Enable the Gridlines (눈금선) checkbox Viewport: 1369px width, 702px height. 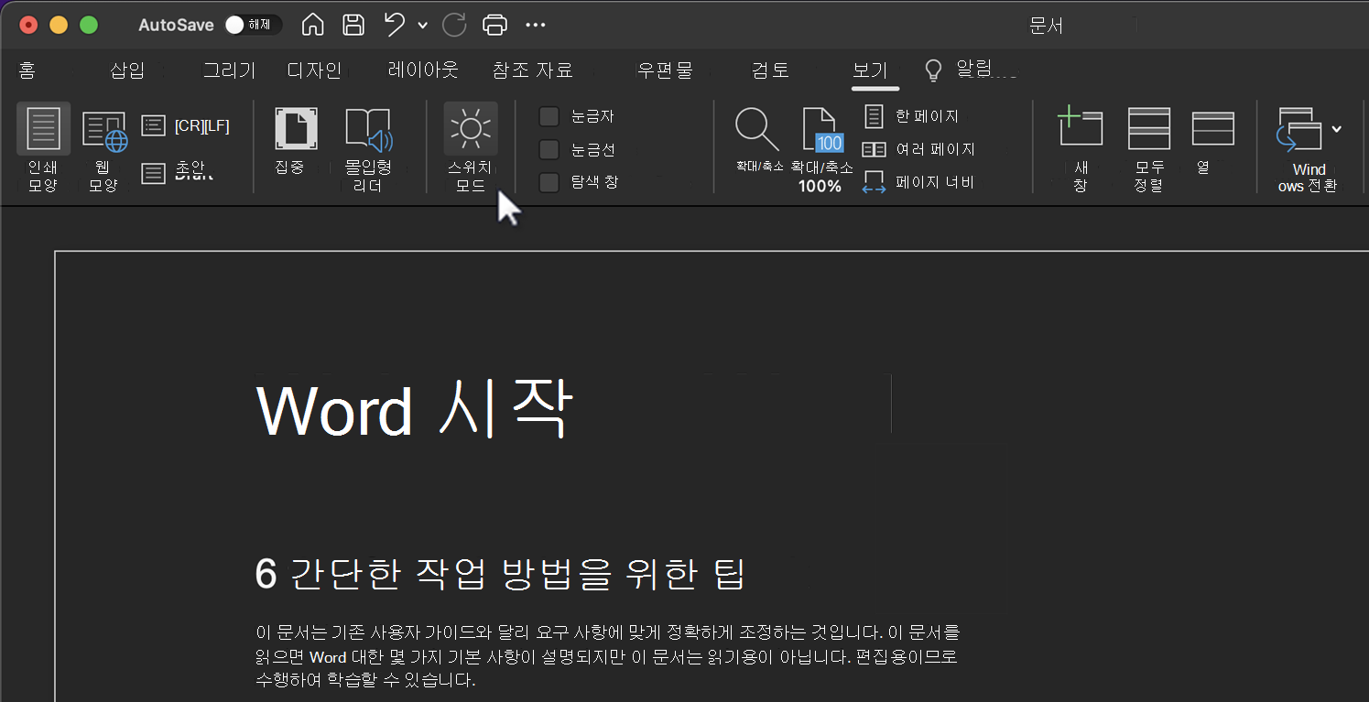pyautogui.click(x=549, y=149)
